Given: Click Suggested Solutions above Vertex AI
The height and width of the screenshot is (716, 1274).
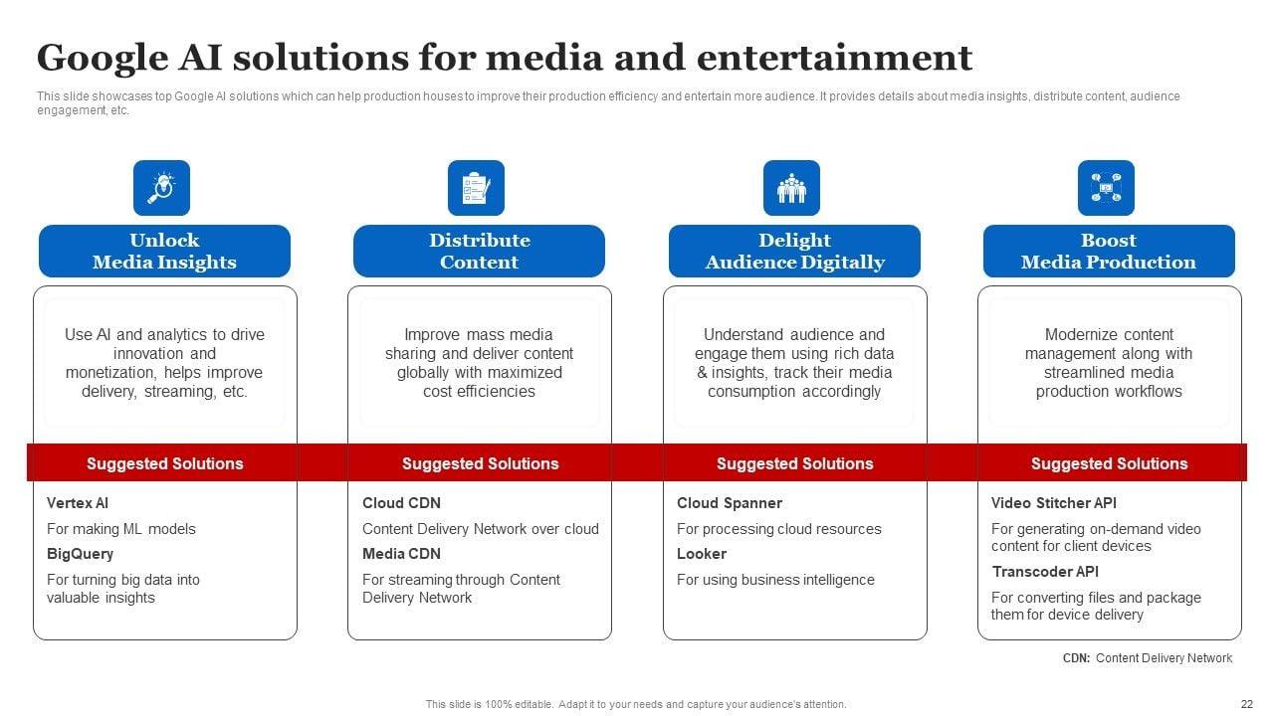Looking at the screenshot, I should (x=164, y=463).
